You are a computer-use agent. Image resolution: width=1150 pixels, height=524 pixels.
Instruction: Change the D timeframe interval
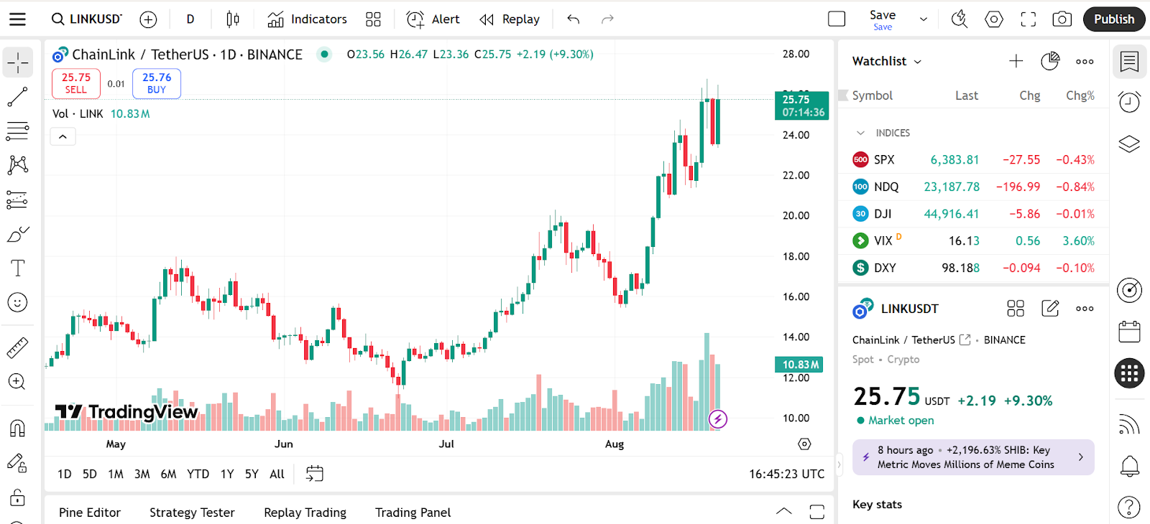(190, 19)
